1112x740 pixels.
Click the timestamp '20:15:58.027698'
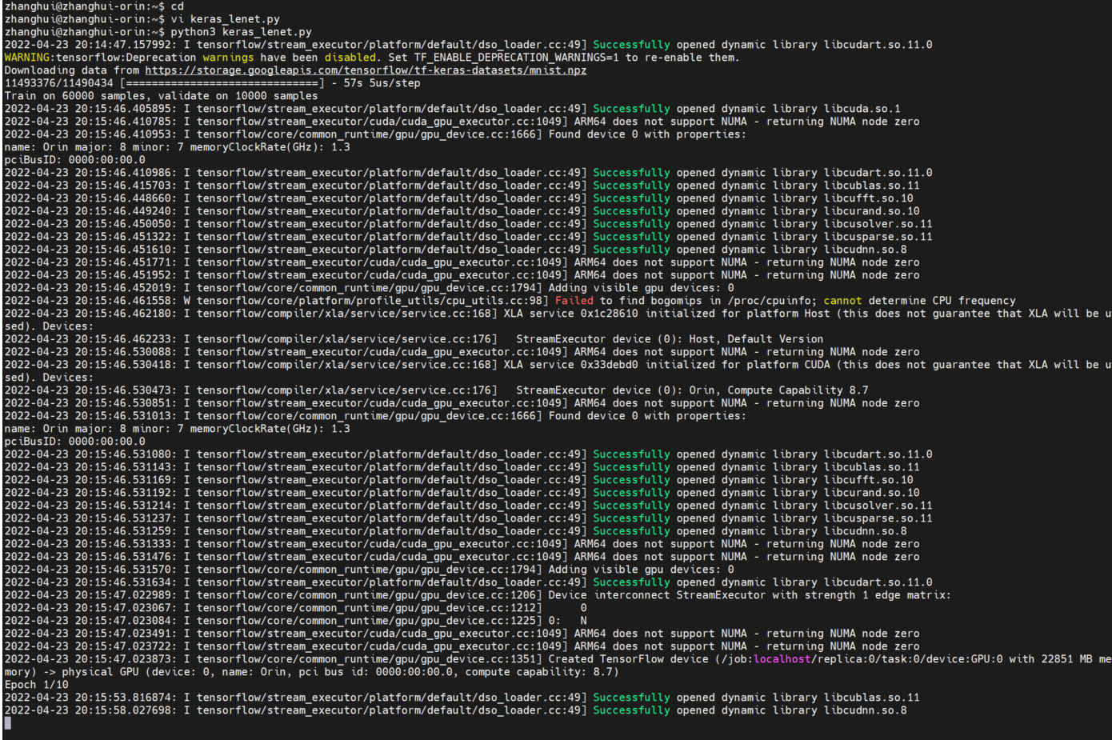click(x=126, y=710)
